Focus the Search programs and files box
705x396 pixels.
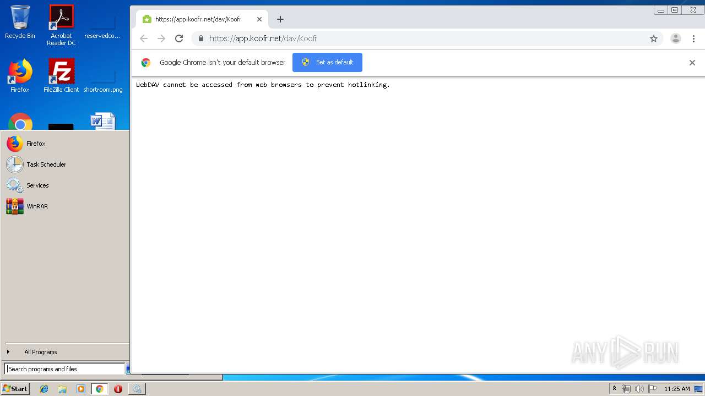(x=64, y=369)
